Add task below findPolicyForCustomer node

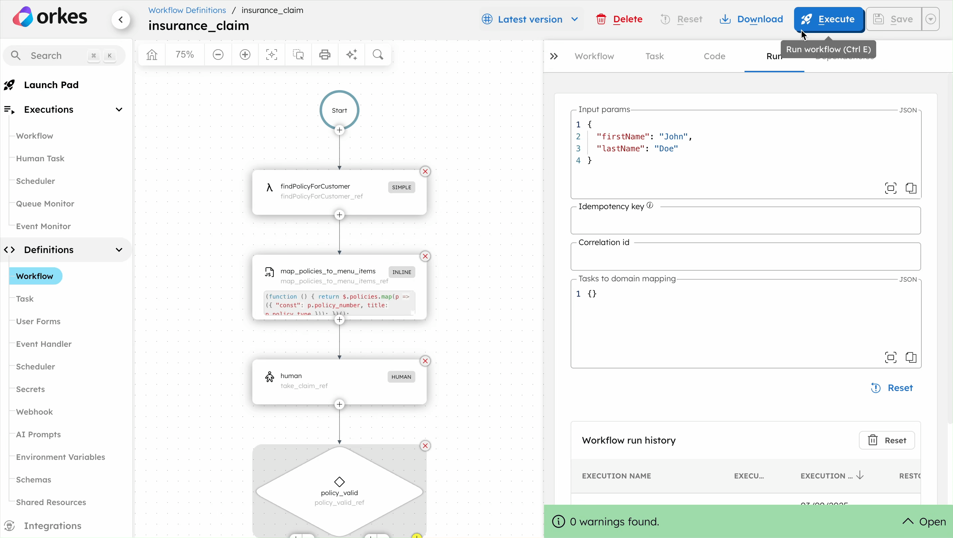click(339, 215)
